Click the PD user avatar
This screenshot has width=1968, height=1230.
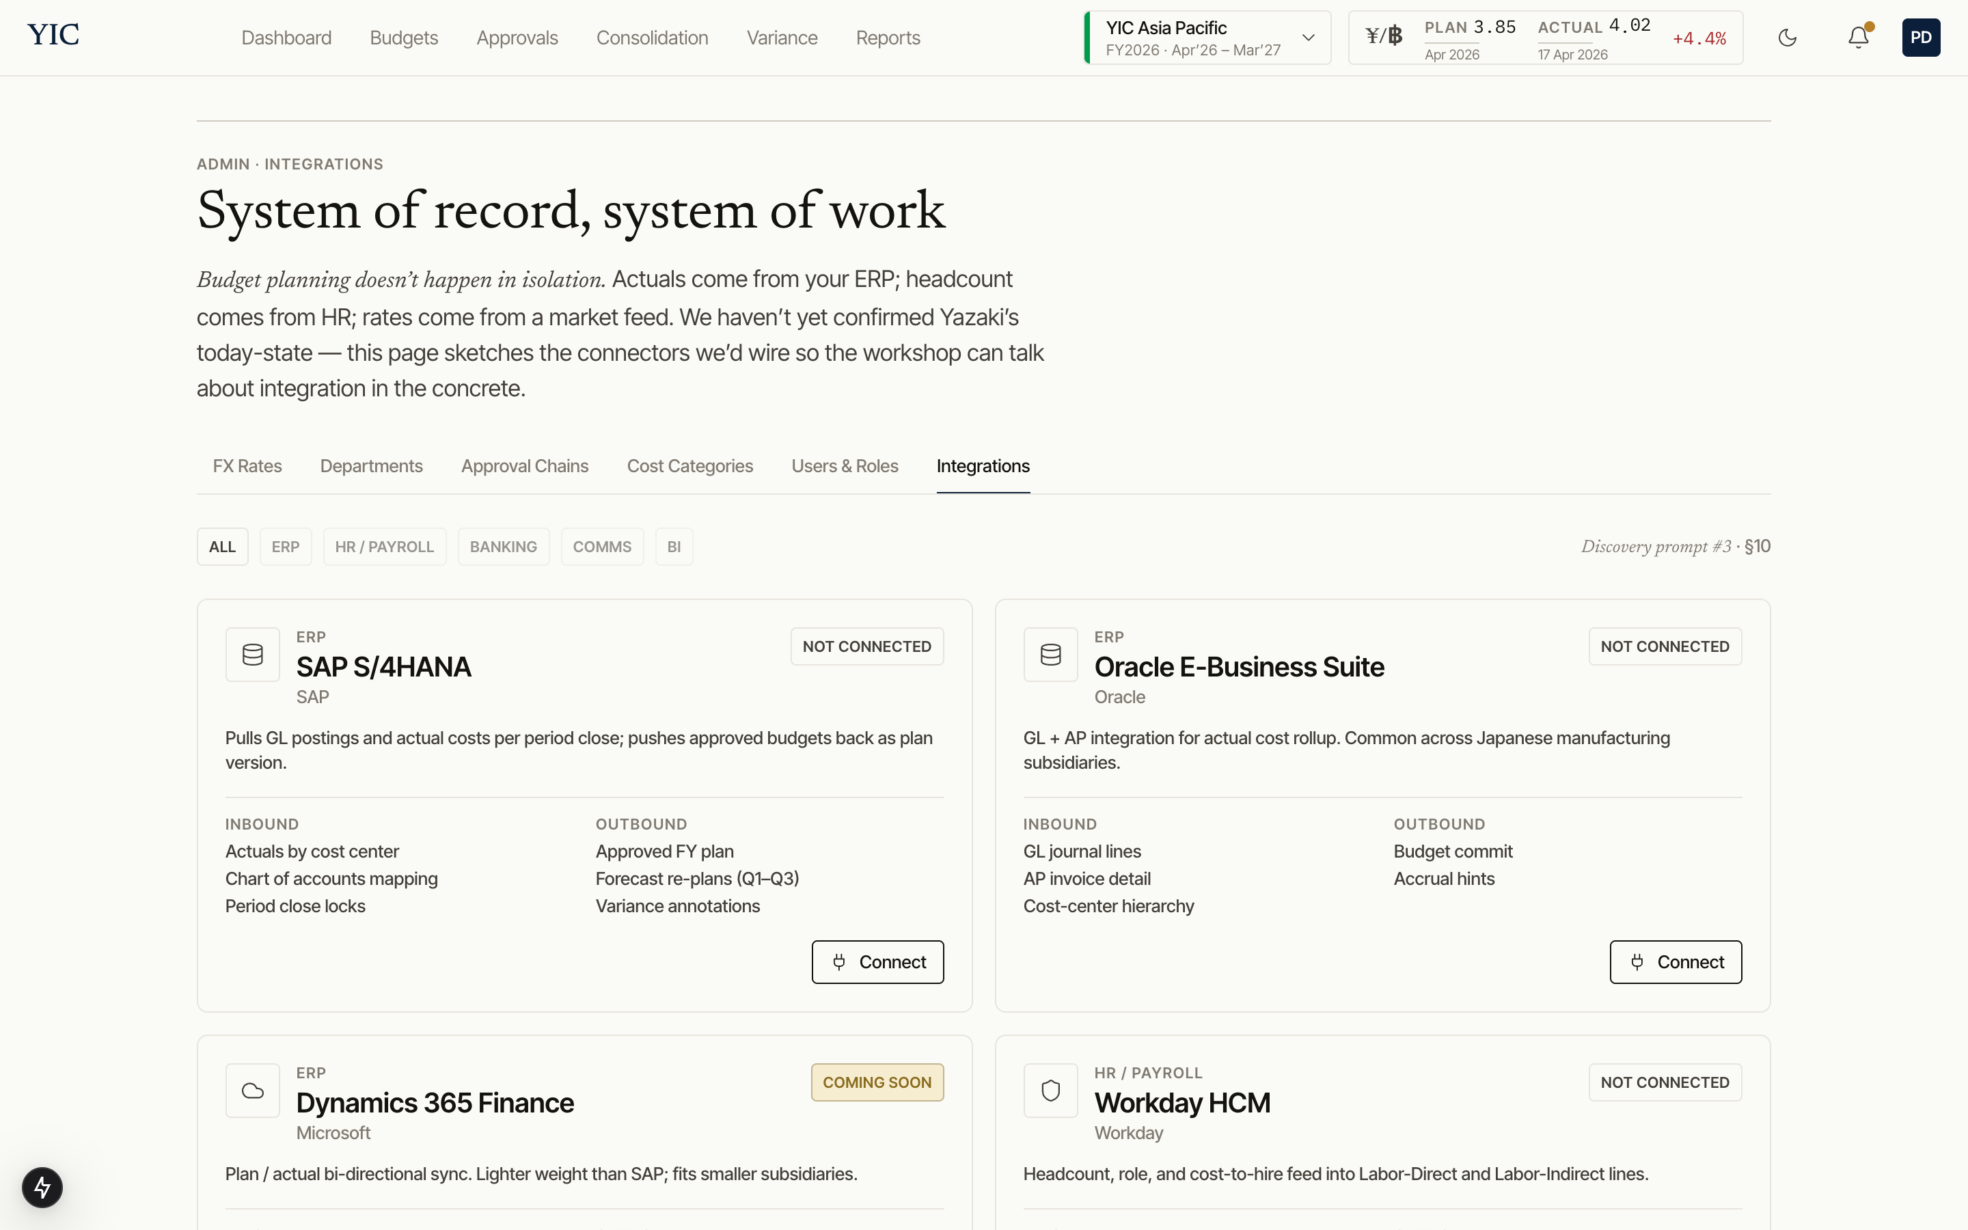tap(1920, 38)
